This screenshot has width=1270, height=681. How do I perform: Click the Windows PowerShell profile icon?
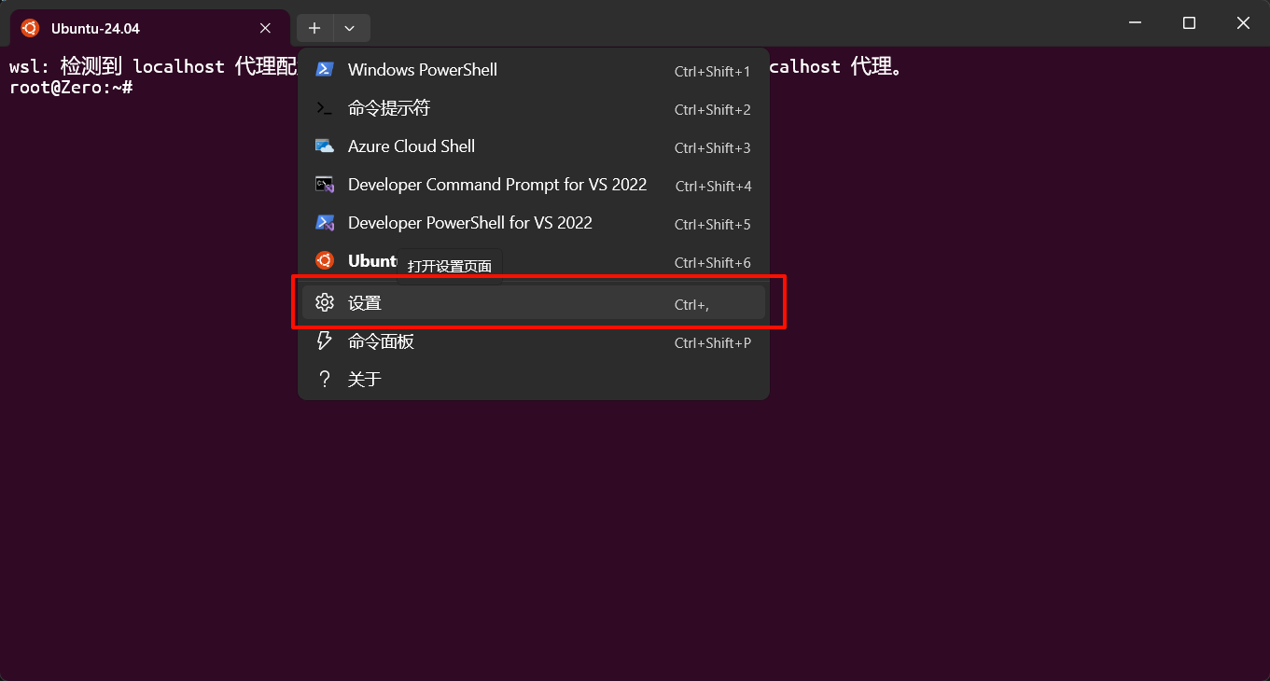[x=325, y=70]
